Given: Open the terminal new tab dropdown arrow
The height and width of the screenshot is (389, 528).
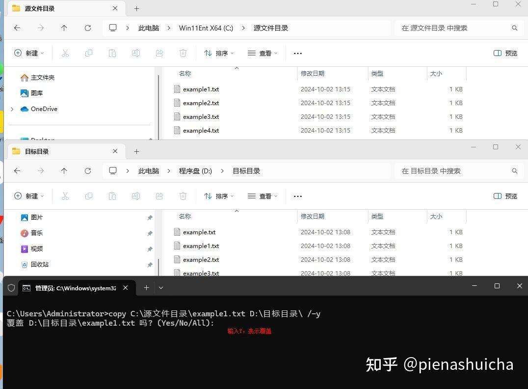Looking at the screenshot, I should tap(161, 288).
